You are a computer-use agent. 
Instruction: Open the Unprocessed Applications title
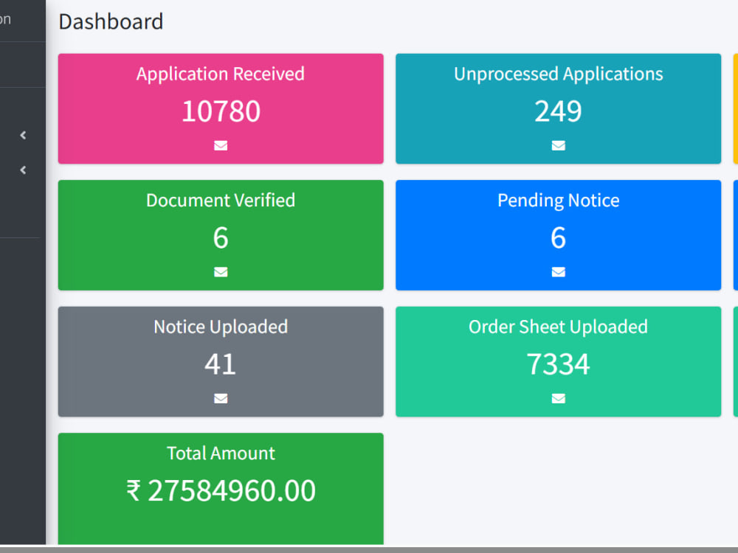(558, 74)
